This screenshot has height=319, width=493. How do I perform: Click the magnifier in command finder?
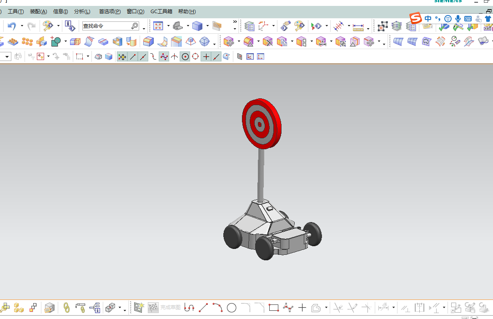coord(135,26)
